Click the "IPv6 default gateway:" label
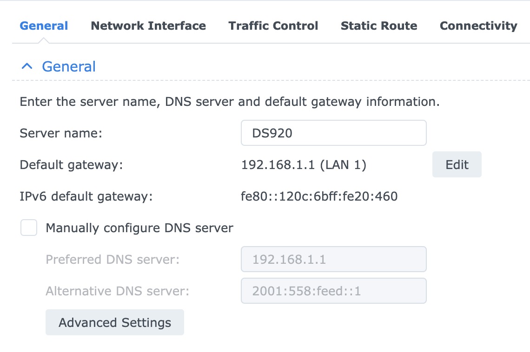This screenshot has width=530, height=352. [86, 196]
